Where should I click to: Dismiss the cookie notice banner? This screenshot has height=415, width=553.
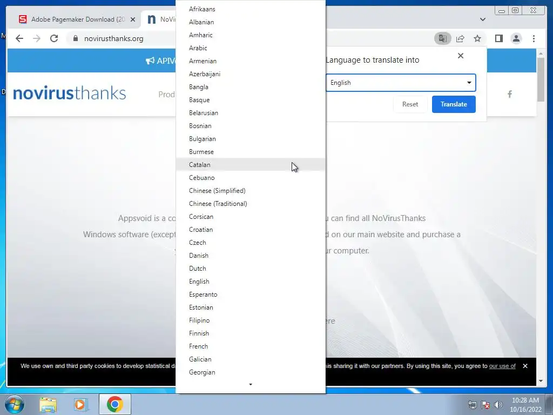click(x=525, y=366)
